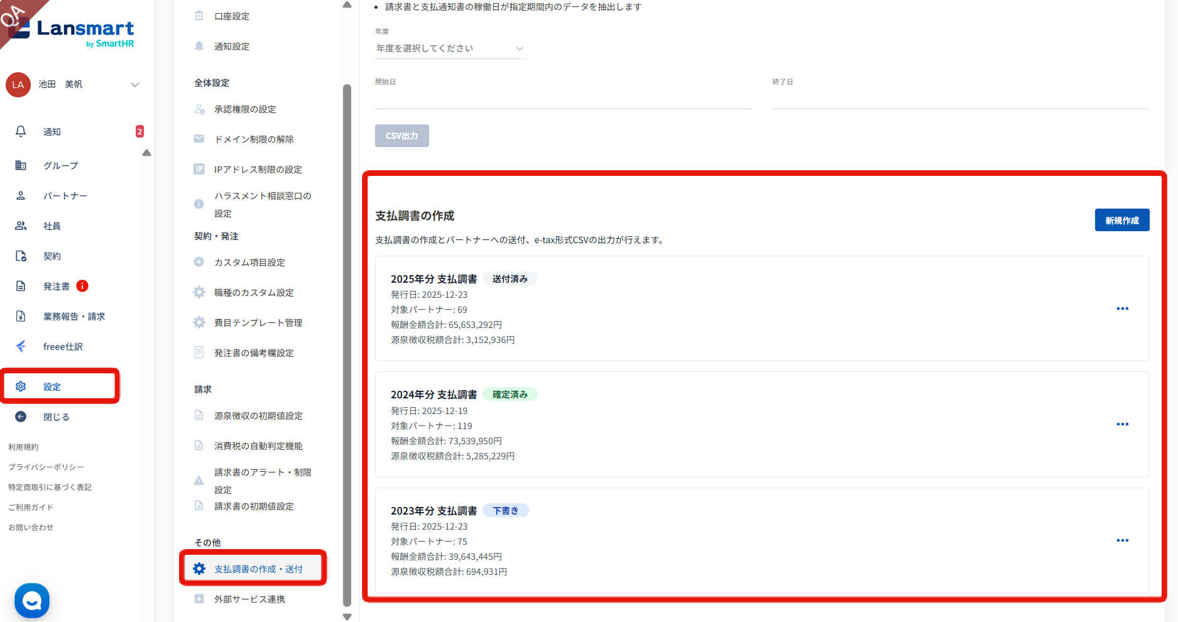Screen dimensions: 1178x622
Task: Click the 新規作成 button
Action: click(x=1122, y=220)
